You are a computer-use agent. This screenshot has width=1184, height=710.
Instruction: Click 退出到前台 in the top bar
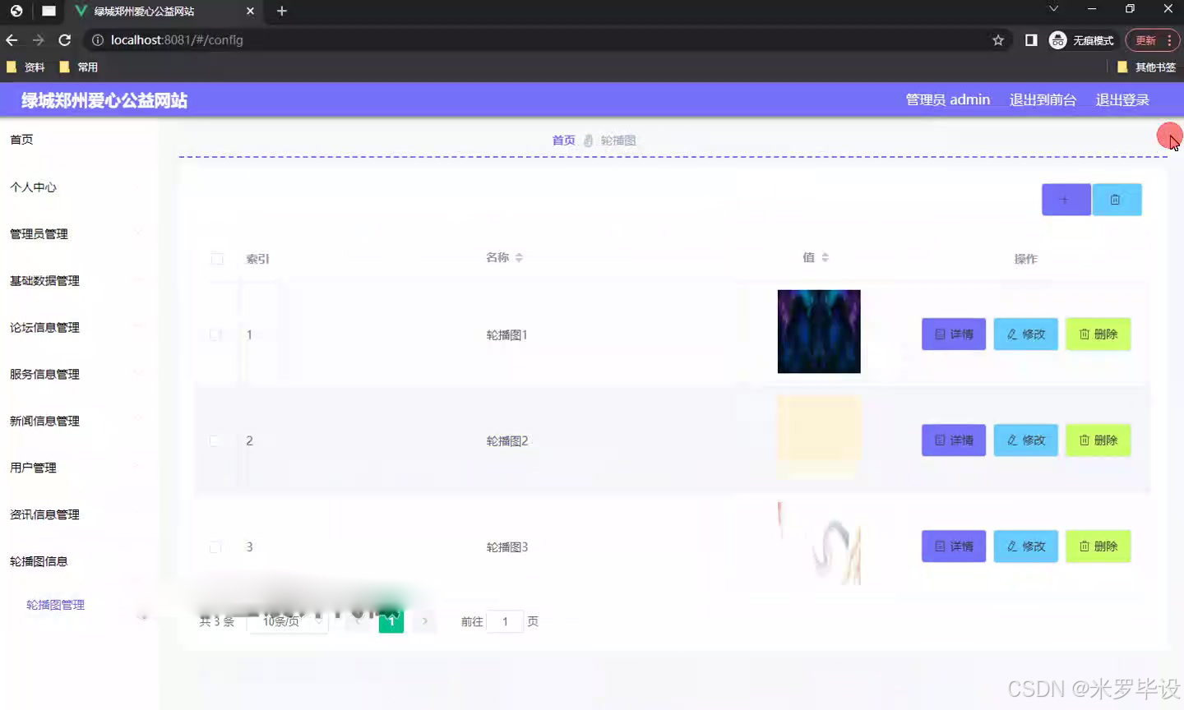[x=1043, y=99]
